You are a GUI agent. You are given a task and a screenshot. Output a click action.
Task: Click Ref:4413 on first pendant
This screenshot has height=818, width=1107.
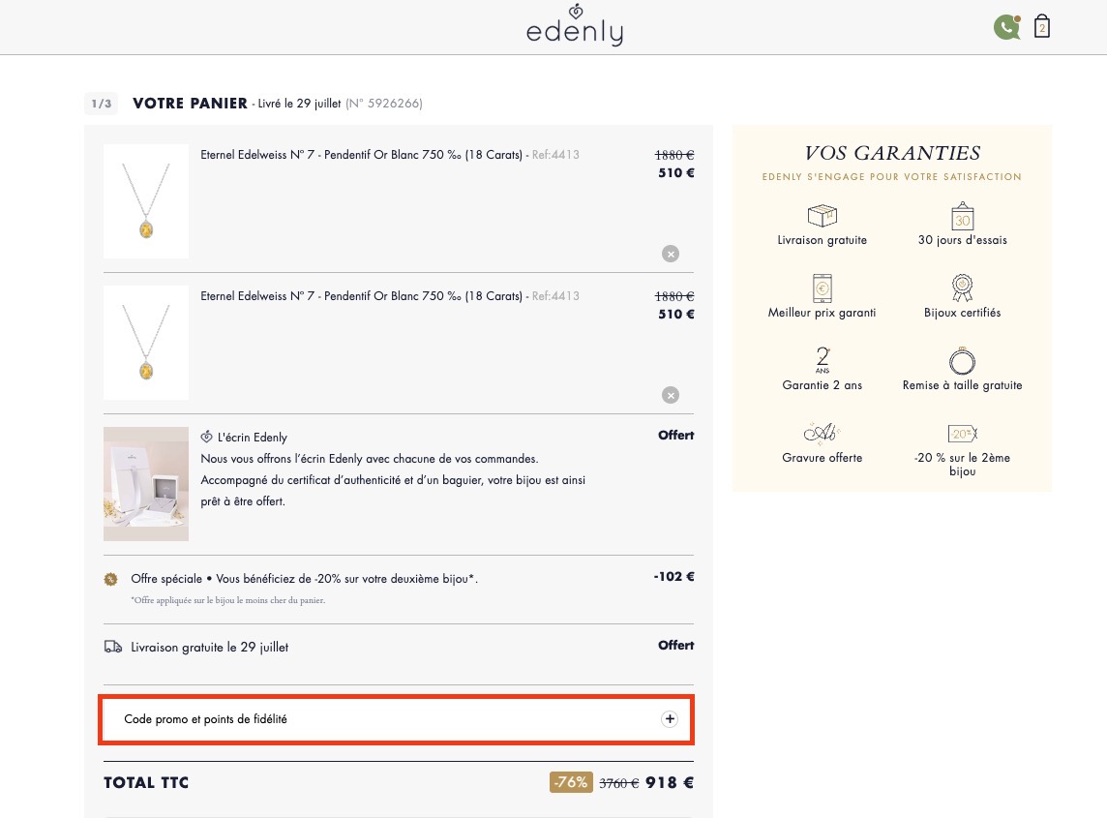[x=555, y=155]
